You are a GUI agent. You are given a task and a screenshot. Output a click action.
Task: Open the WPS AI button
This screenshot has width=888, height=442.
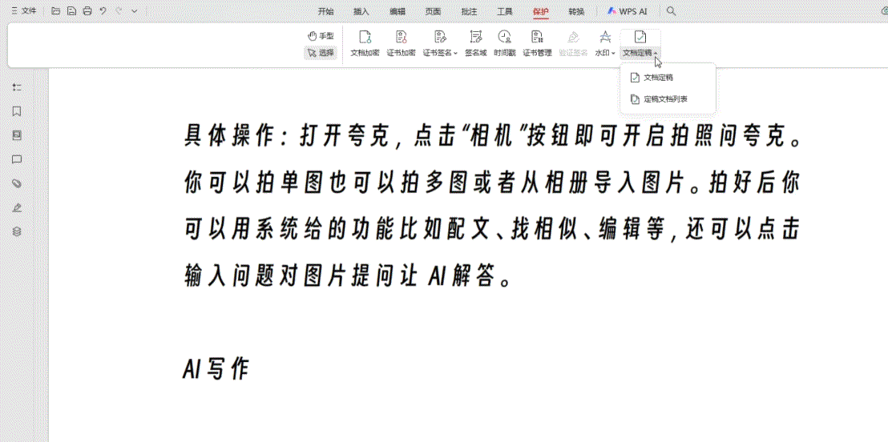(x=627, y=11)
